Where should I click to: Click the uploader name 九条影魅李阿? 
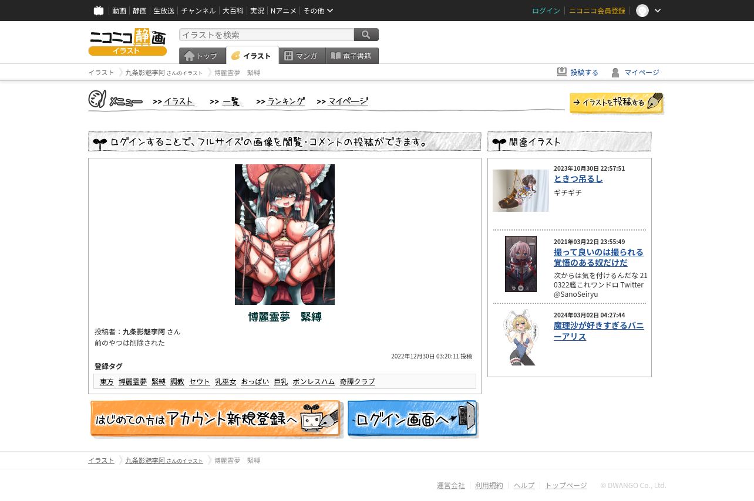pyautogui.click(x=144, y=331)
